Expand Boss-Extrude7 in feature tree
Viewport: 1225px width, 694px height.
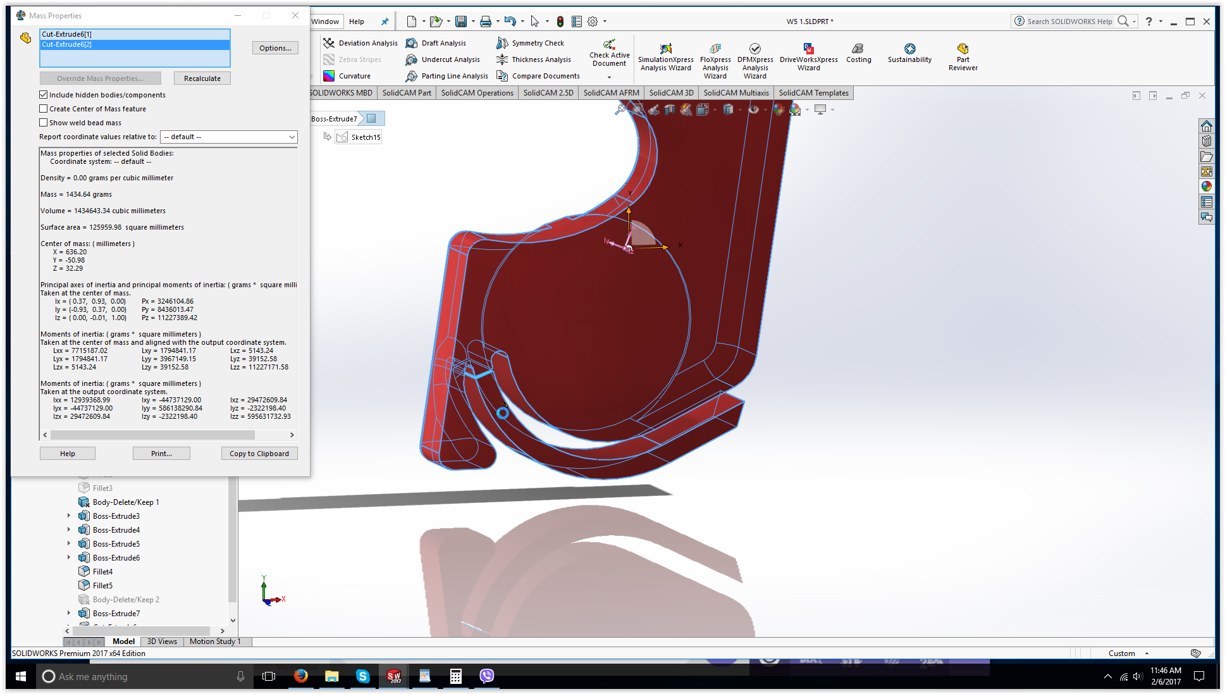click(69, 613)
